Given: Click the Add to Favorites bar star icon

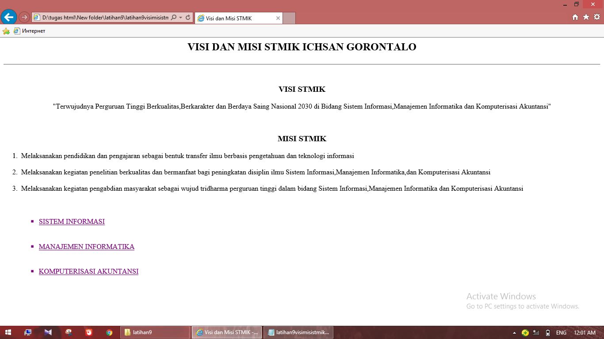Looking at the screenshot, I should [6, 31].
